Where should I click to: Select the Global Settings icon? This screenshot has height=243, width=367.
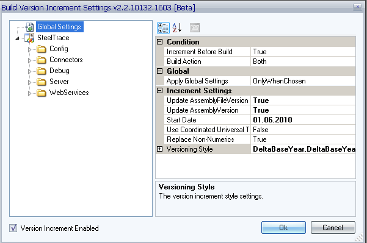[30, 27]
